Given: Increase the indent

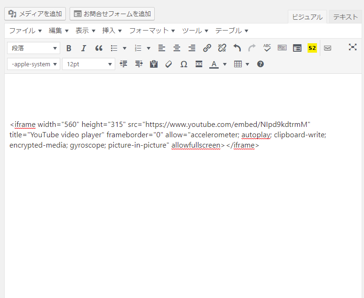Looking at the screenshot, I should pyautogui.click(x=139, y=64).
